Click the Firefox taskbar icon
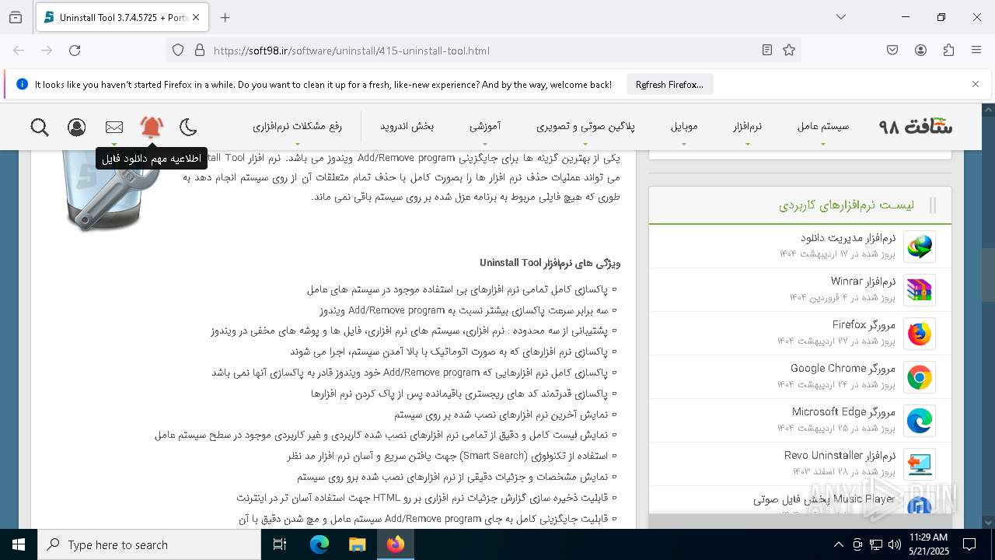Screen dimensions: 995x560 (x=395, y=544)
